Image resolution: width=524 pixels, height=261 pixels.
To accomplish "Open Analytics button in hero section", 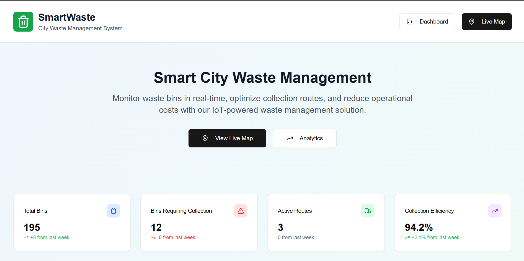I will (x=304, y=138).
